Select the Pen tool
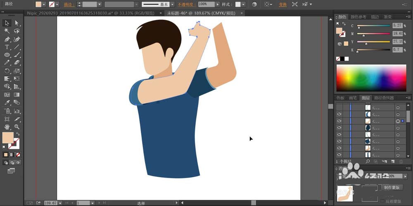 pos(7,39)
